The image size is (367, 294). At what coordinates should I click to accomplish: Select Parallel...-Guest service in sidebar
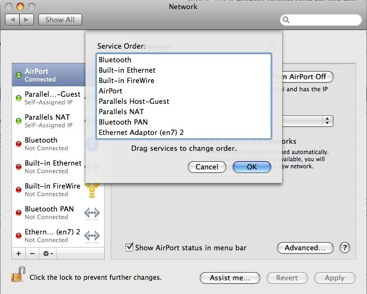coord(49,98)
